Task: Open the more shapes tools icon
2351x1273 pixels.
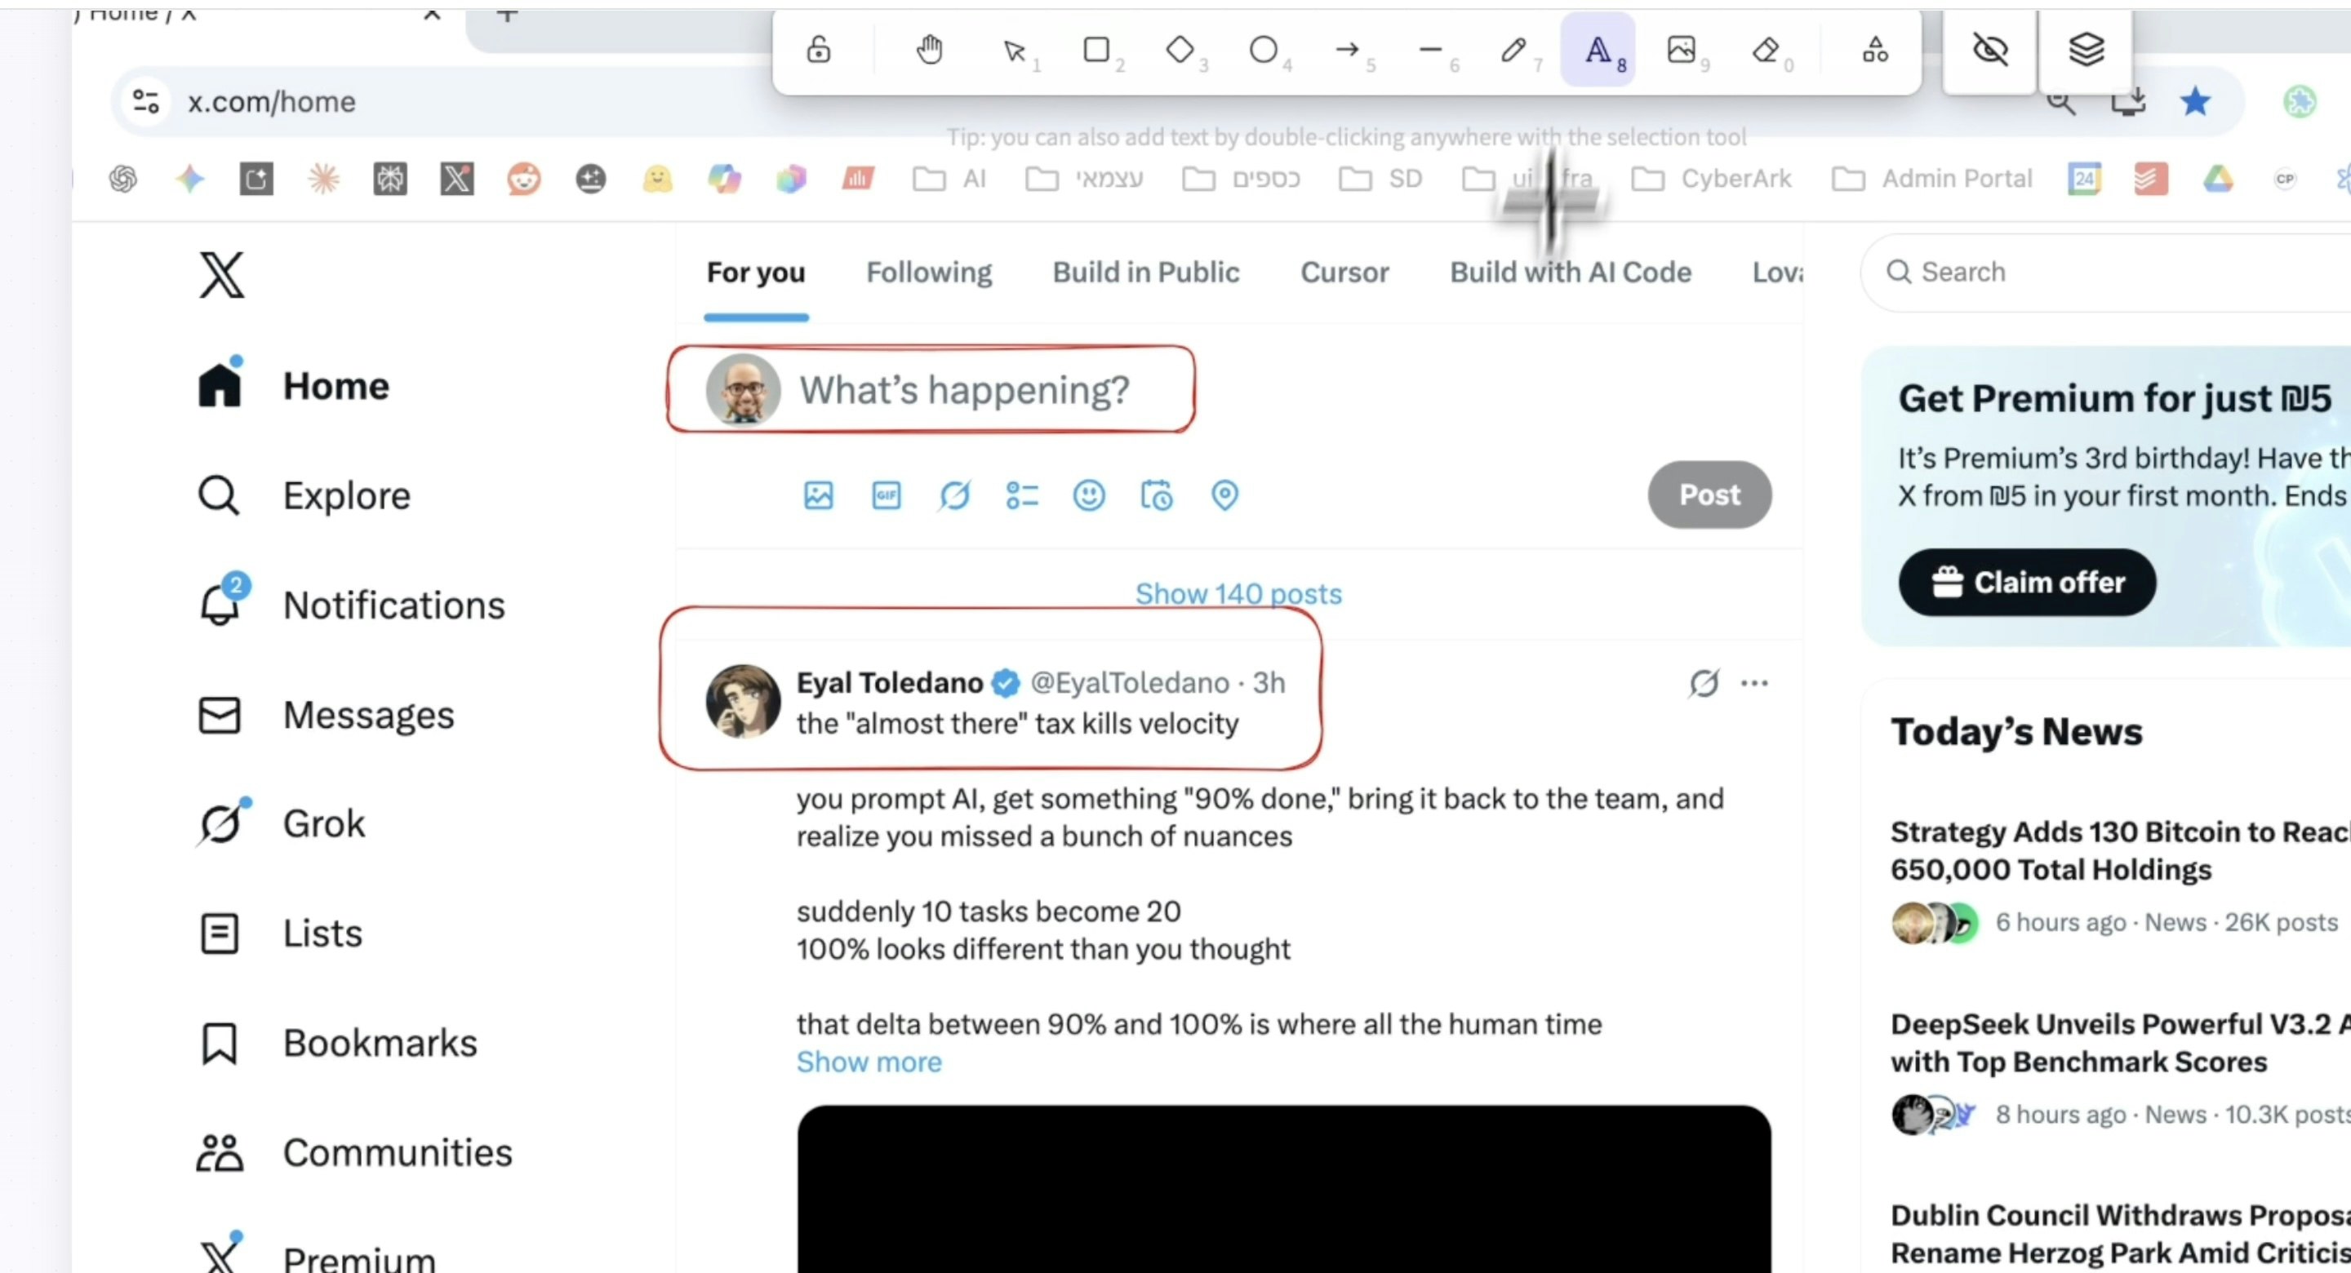Action: pos(1874,49)
